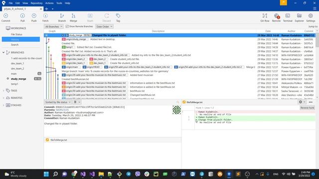
Task: Click the yellow flag notification icon
Action: [284, 2]
